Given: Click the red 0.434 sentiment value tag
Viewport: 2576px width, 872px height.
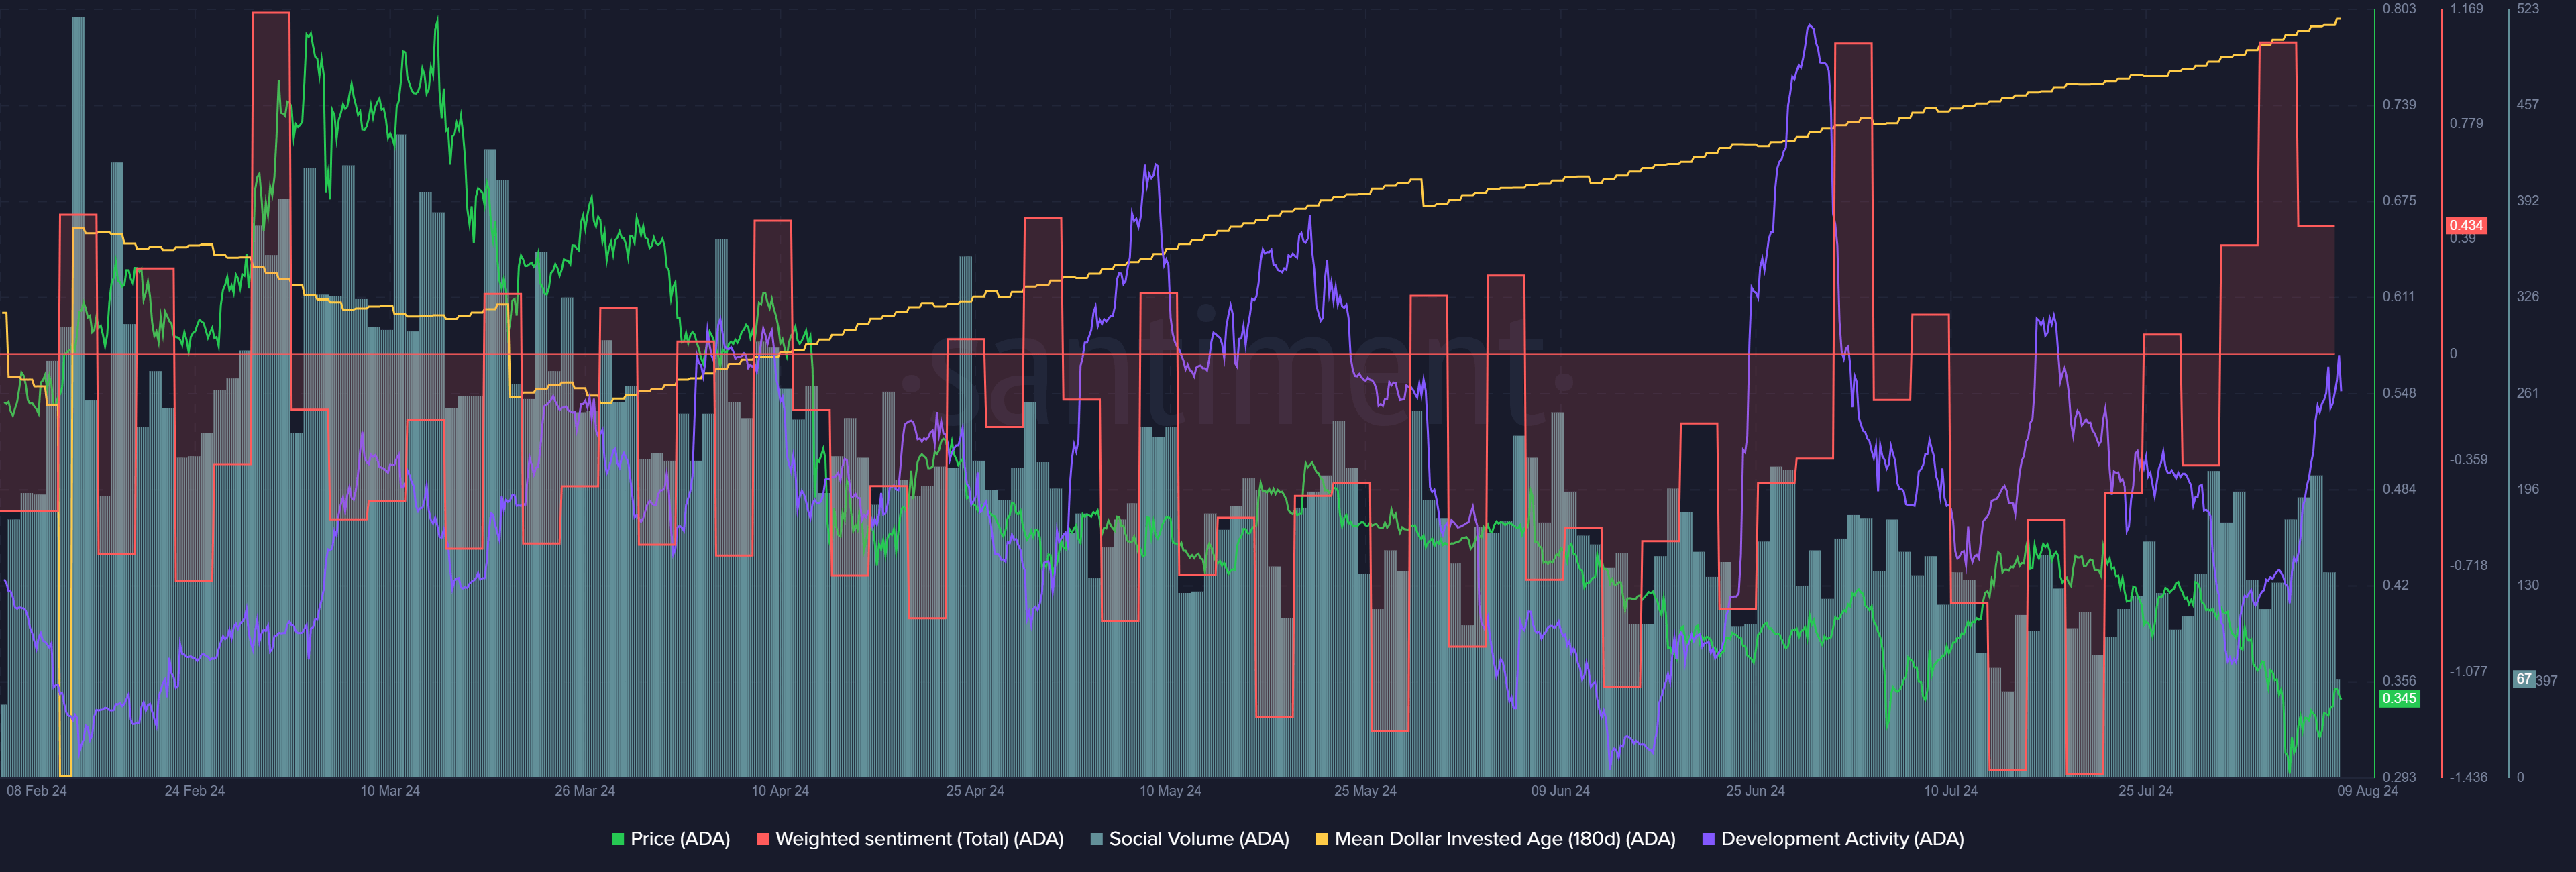Looking at the screenshot, I should click(2466, 226).
